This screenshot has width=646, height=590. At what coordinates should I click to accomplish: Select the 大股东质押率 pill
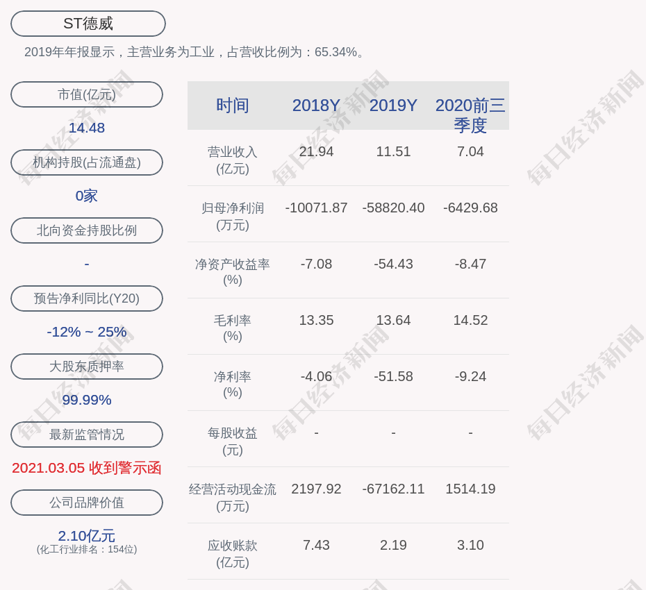coord(87,366)
